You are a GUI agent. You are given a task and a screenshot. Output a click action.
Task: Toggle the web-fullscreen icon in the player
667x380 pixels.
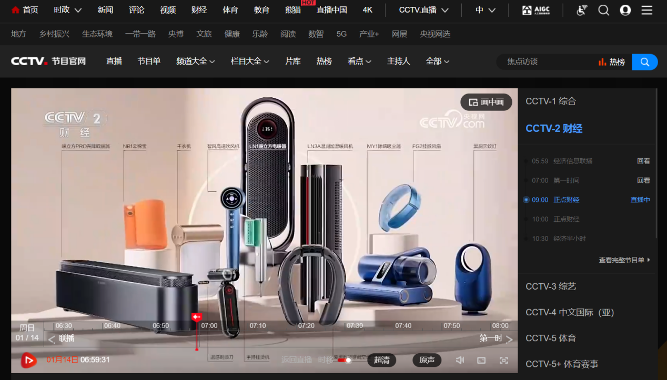click(x=481, y=360)
